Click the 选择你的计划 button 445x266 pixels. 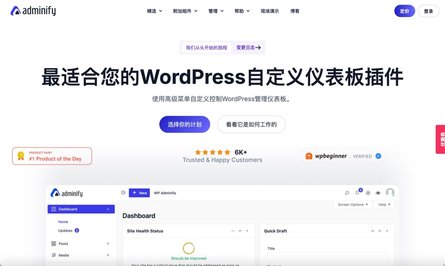[x=185, y=124]
